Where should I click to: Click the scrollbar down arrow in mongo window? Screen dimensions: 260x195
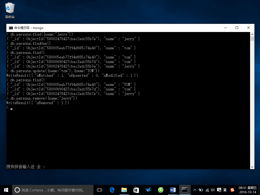(x=252, y=167)
